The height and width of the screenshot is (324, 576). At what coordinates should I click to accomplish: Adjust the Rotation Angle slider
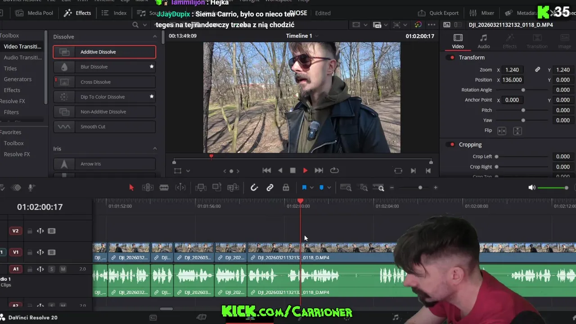point(523,90)
